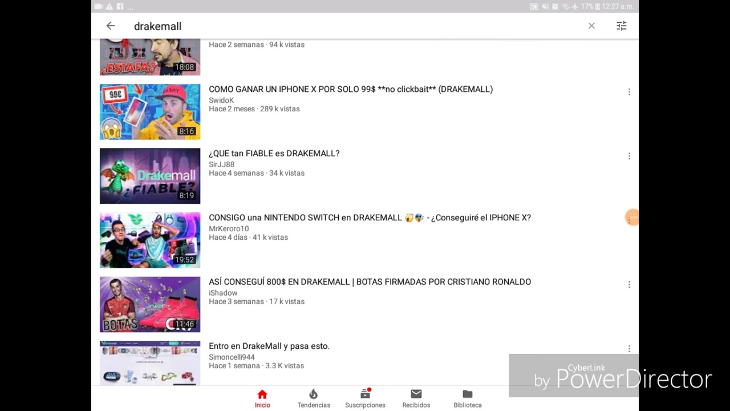Open the Recibidos tab

pyautogui.click(x=416, y=398)
